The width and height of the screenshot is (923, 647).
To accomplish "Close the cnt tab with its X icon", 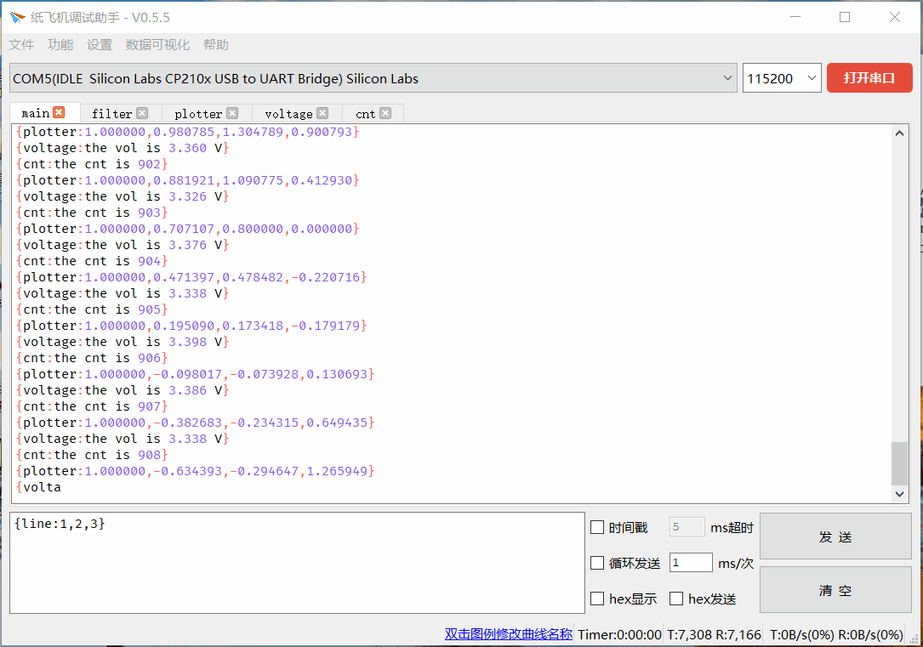I will pos(385,113).
